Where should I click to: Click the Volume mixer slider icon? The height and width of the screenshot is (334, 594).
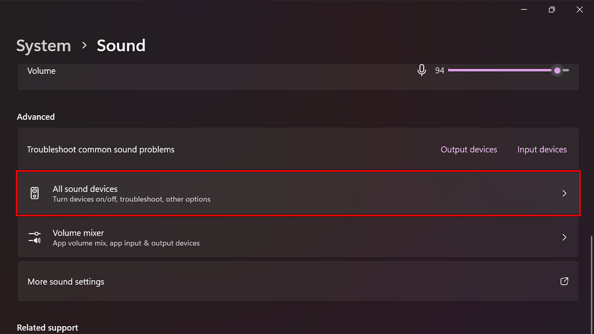coord(35,238)
